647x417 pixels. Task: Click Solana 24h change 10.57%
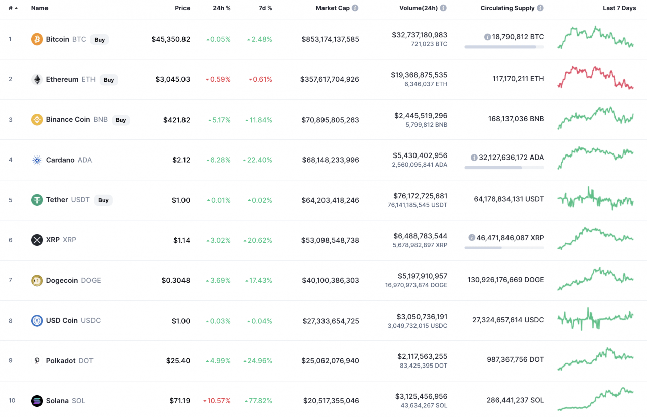pos(217,401)
